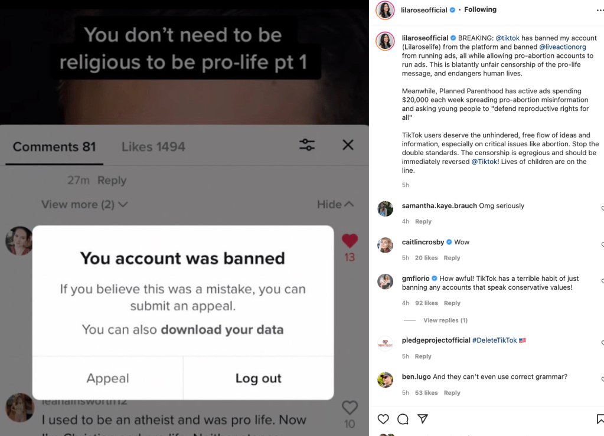The width and height of the screenshot is (604, 436).
Task: Click the pledgeprojectofficial avatar
Action: click(386, 343)
